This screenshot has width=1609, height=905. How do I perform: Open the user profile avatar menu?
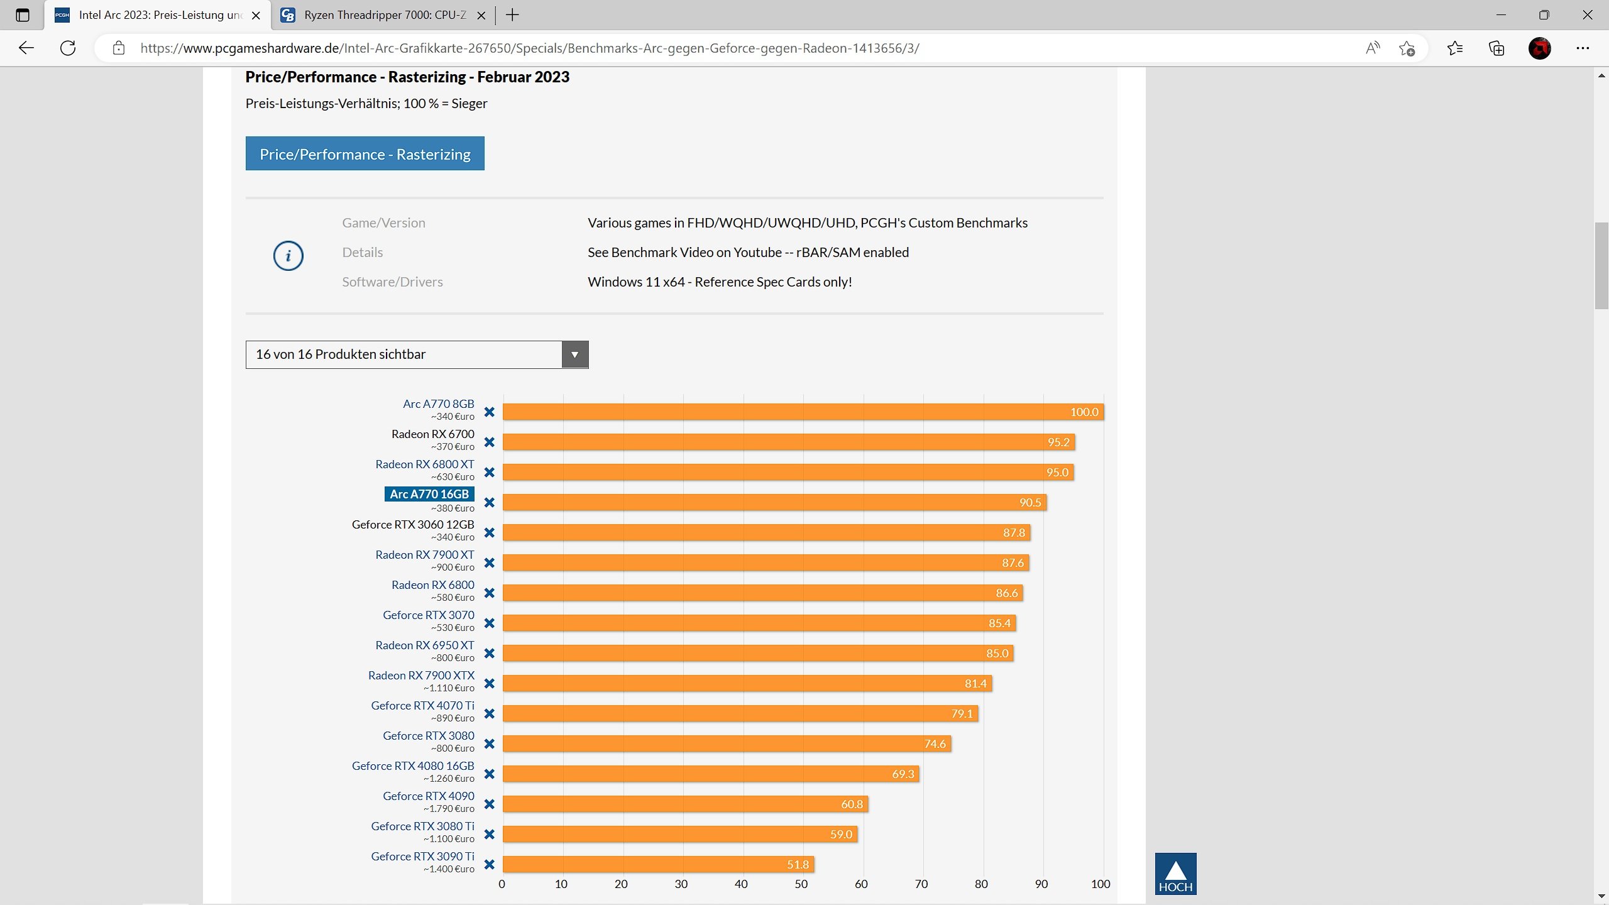click(x=1539, y=48)
